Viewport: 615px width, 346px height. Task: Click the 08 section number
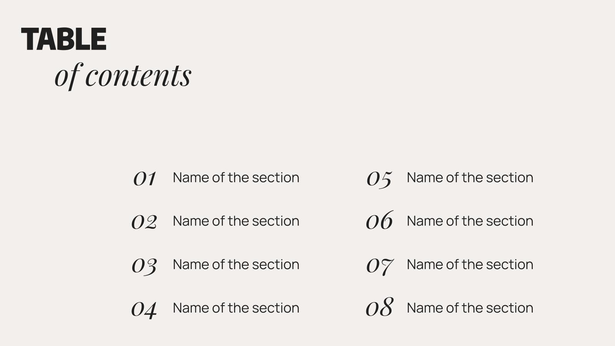pos(379,308)
